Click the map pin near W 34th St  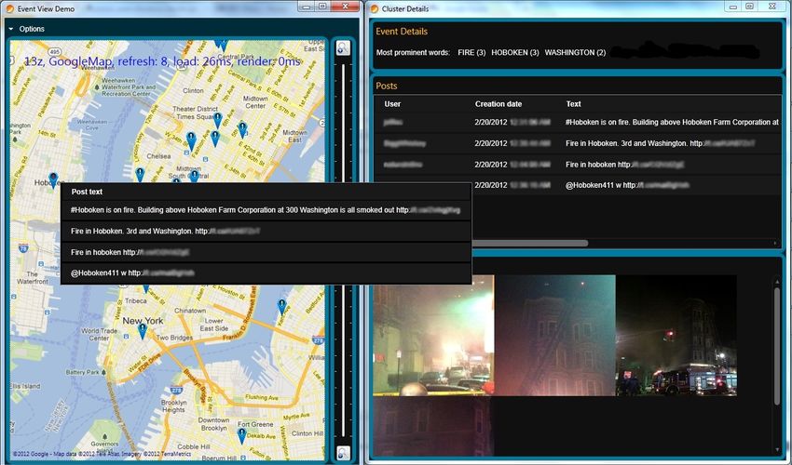coord(191,140)
